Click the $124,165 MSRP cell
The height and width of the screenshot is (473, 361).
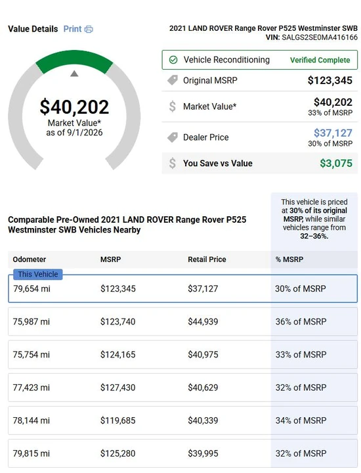pyautogui.click(x=118, y=355)
